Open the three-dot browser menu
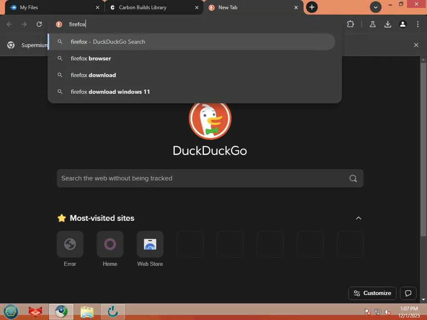The height and width of the screenshot is (320, 427). point(418,24)
